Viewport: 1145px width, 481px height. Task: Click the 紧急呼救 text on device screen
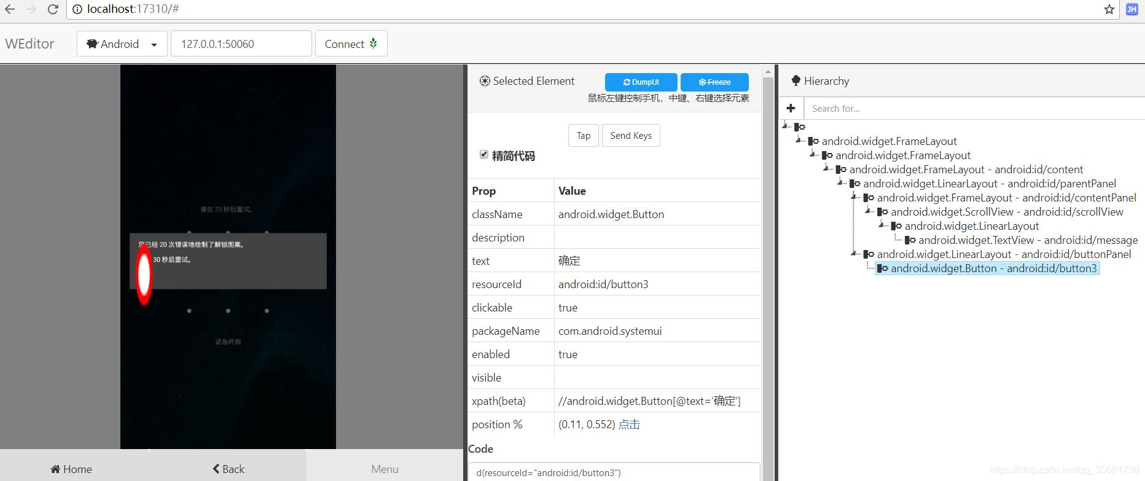click(x=228, y=342)
